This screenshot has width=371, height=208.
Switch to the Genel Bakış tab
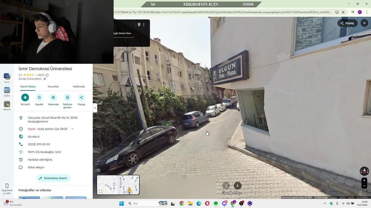click(28, 86)
